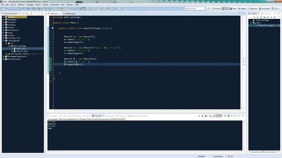The image size is (282, 158).
Task: Open the Refactor menu
Action: [21, 5]
